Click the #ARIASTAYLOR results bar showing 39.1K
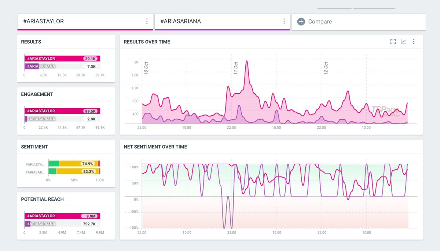This screenshot has height=251, width=440. coord(62,59)
